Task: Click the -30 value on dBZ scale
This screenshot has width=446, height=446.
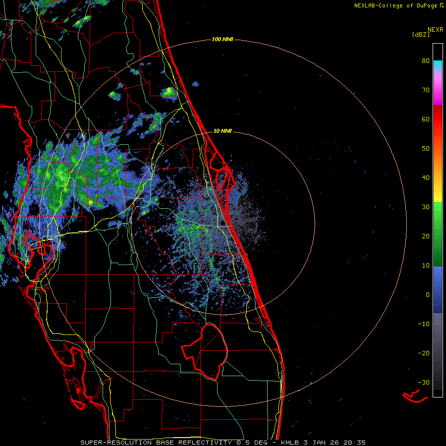Action: [424, 383]
